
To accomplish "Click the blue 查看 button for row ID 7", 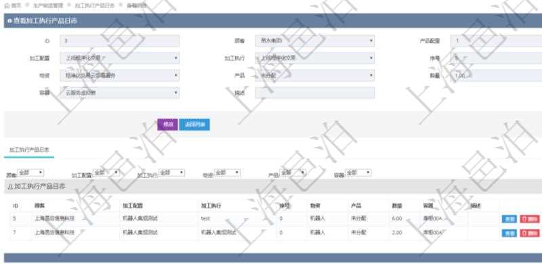I will (509, 234).
